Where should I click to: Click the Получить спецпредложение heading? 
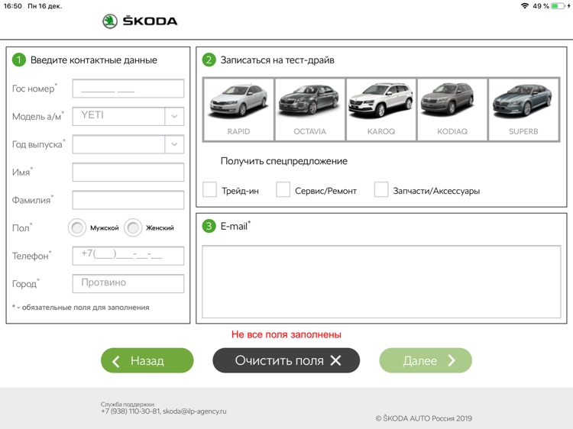click(x=284, y=161)
